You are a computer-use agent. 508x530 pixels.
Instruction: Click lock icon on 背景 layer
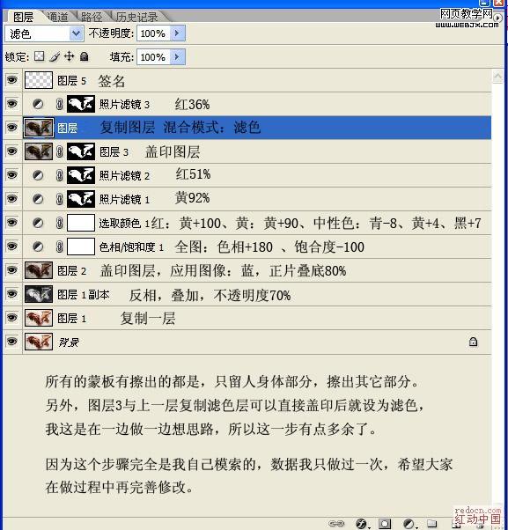pyautogui.click(x=473, y=342)
